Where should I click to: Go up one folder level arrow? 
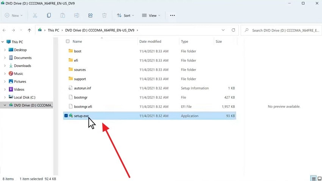tap(30, 30)
